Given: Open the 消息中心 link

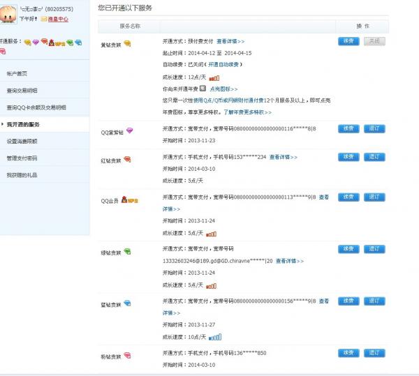Looking at the screenshot, I should click(x=58, y=20).
